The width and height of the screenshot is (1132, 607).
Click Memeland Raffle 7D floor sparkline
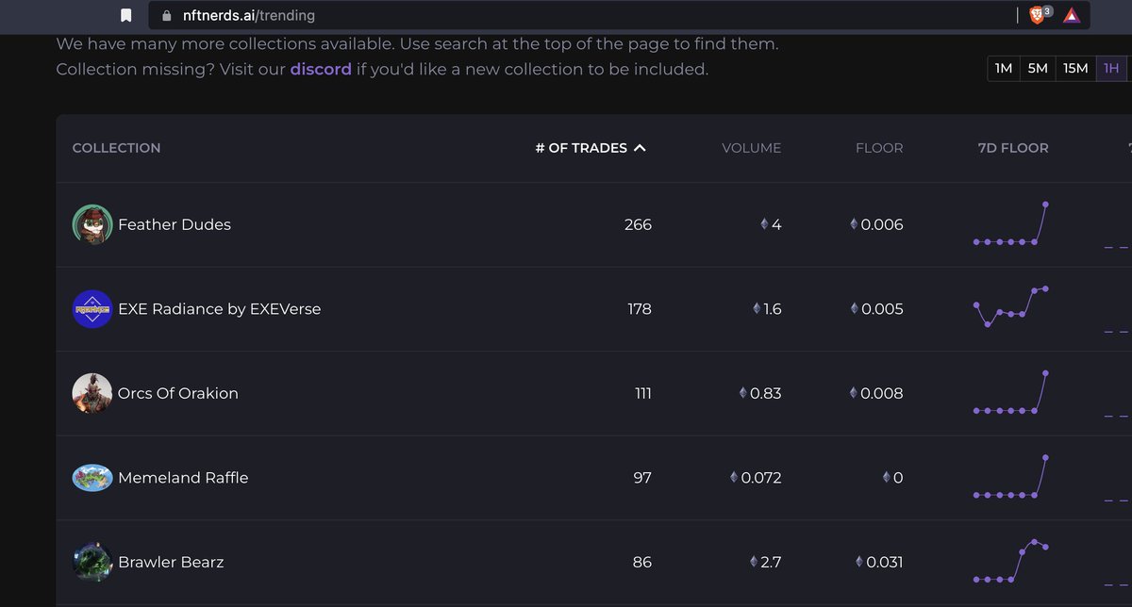[x=1011, y=476]
